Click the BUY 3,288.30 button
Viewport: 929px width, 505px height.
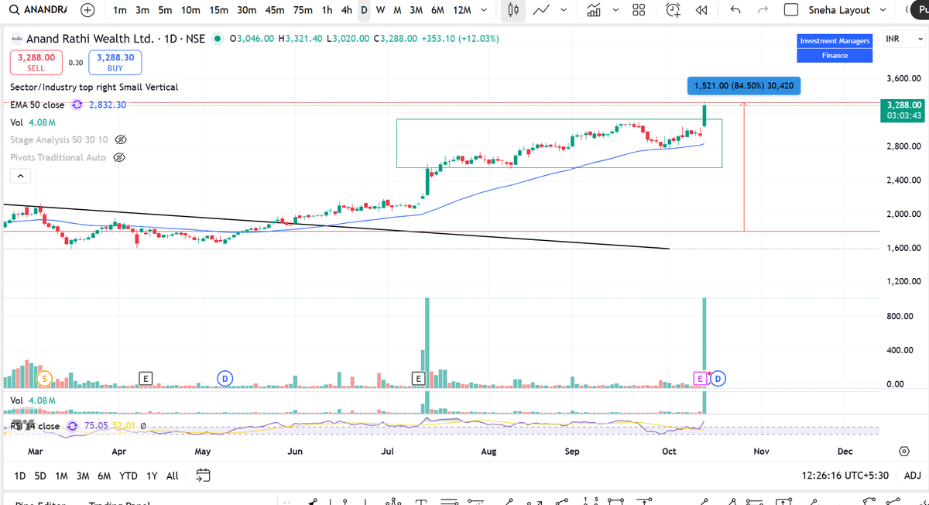pyautogui.click(x=115, y=62)
